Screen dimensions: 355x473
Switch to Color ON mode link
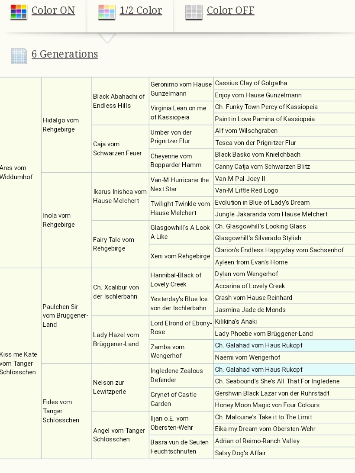click(53, 10)
